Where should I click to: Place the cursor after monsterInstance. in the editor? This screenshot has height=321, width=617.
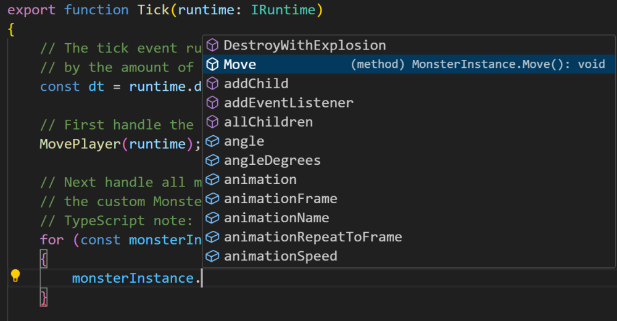tap(202, 278)
